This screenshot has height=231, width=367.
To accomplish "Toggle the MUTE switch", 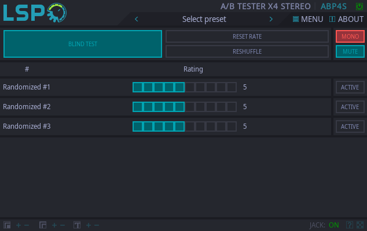I will [350, 51].
